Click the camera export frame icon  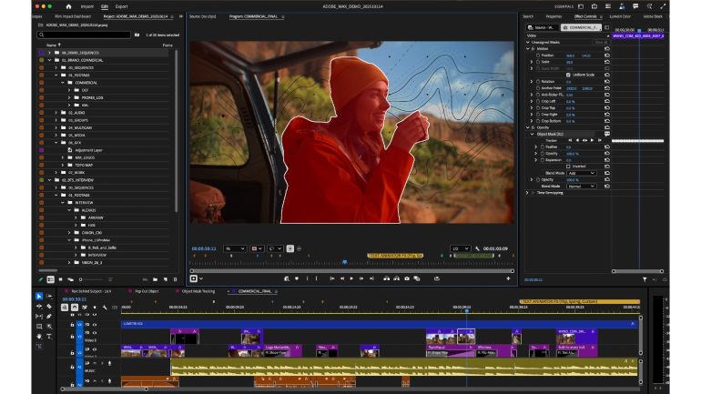tap(406, 278)
